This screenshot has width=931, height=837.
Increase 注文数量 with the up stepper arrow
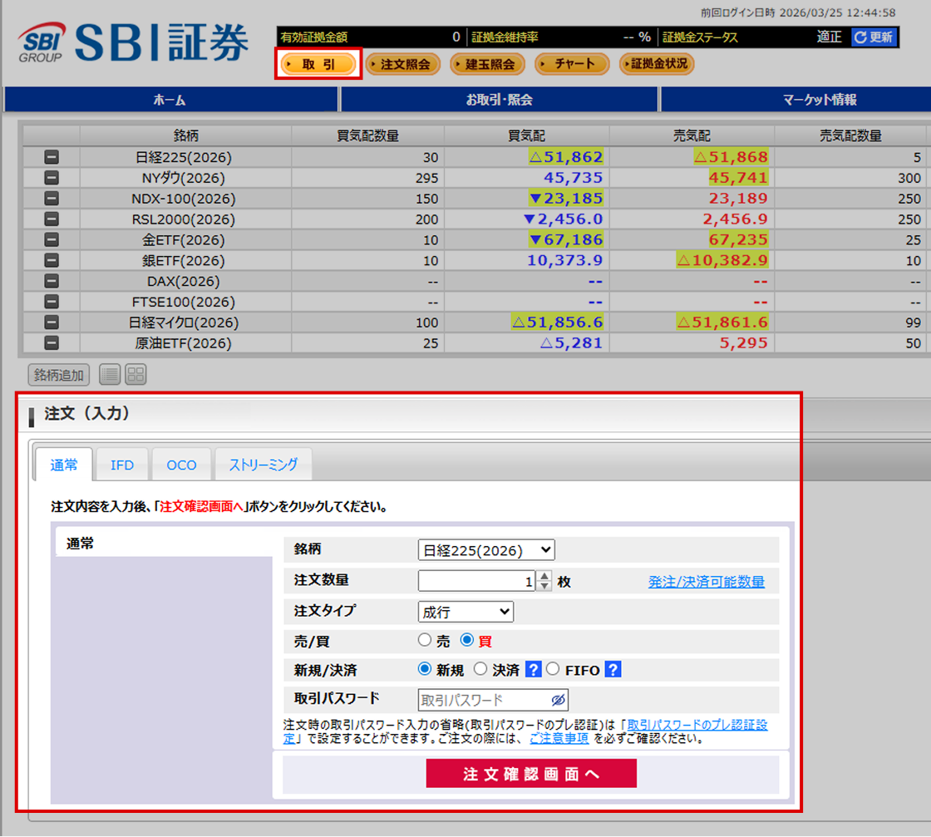click(544, 576)
